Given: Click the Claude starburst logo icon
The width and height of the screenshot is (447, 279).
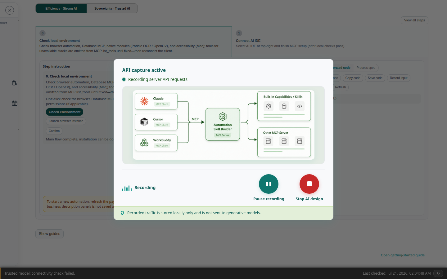Looking at the screenshot, I should pos(144,101).
